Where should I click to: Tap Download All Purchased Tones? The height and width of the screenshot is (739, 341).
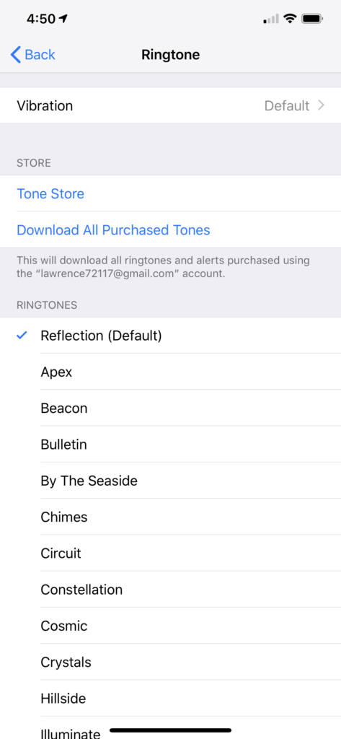(x=113, y=230)
